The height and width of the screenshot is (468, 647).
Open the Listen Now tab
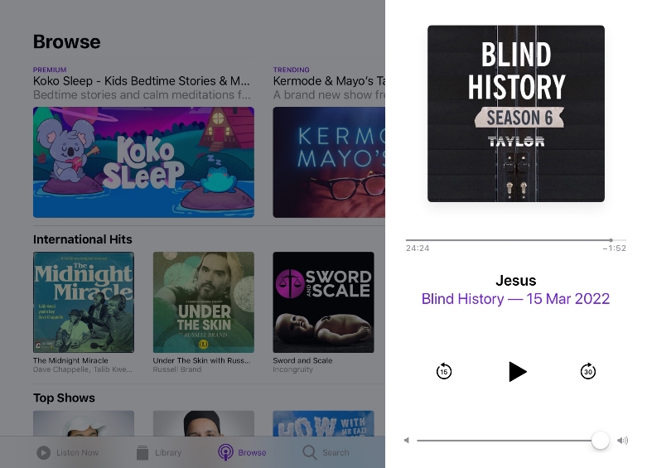coord(68,452)
